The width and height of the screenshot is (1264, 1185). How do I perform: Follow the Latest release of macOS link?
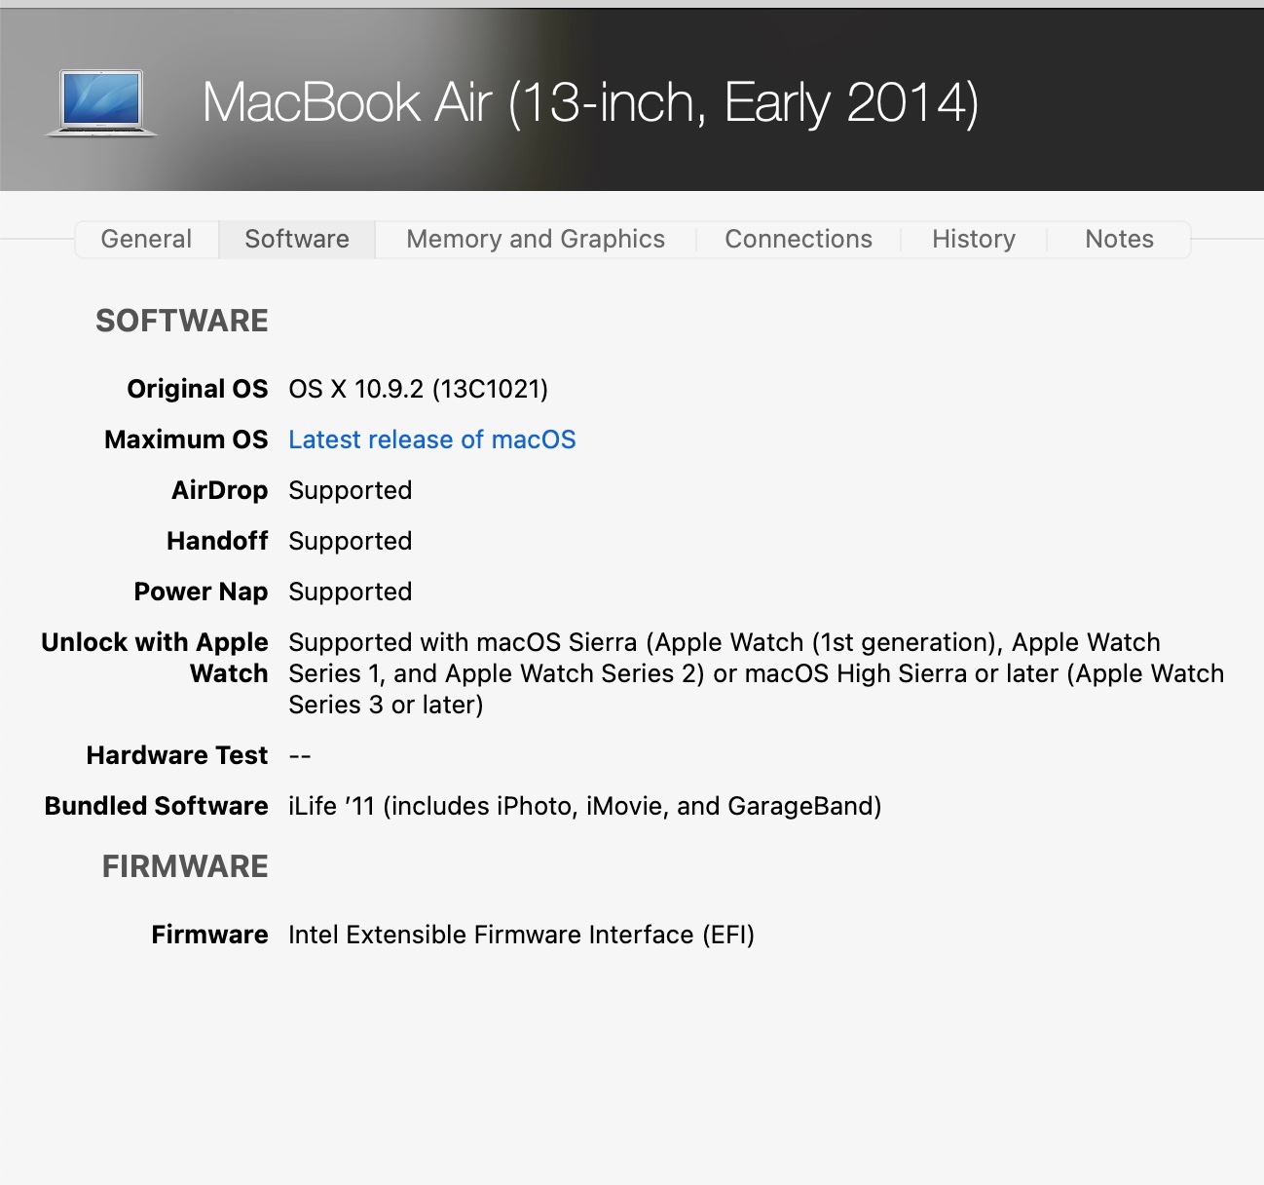click(432, 440)
